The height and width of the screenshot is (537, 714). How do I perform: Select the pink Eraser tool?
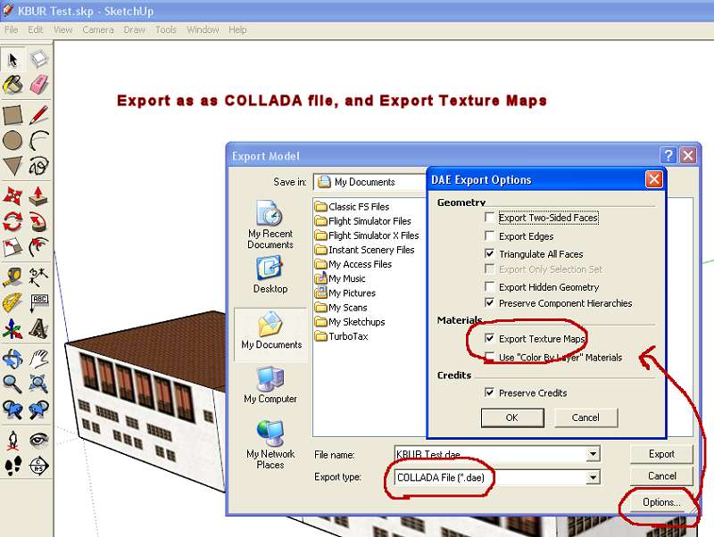(x=38, y=85)
